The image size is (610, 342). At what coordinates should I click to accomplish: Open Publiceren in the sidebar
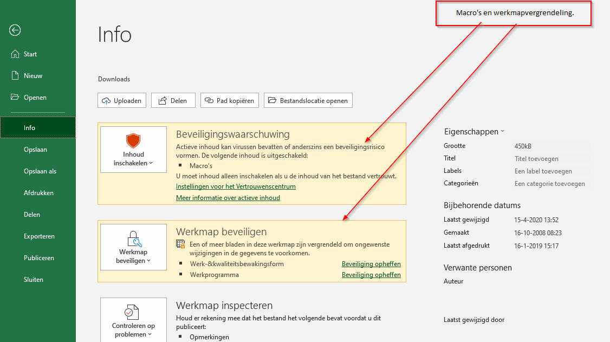[38, 257]
